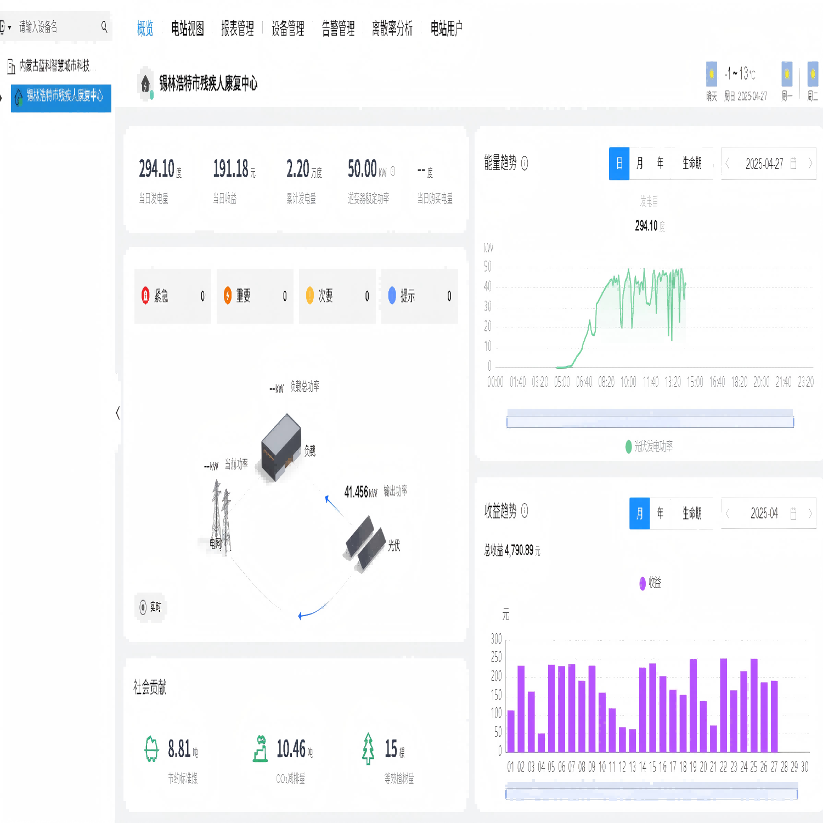Click the photovoltaic solar panel icon
This screenshot has width=823, height=823.
coord(365,544)
